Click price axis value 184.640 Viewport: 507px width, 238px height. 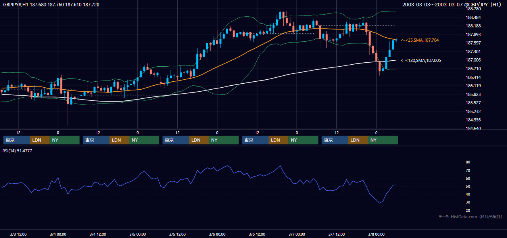click(473, 129)
